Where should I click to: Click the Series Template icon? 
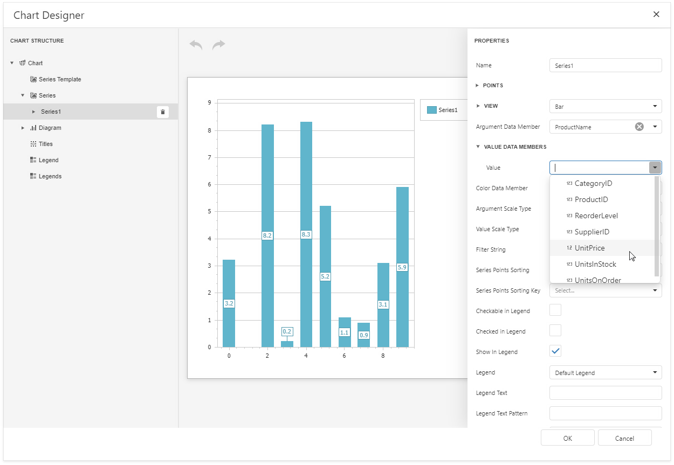(x=33, y=79)
